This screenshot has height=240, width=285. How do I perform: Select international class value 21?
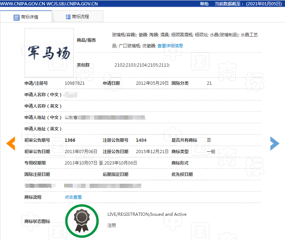[209, 83]
